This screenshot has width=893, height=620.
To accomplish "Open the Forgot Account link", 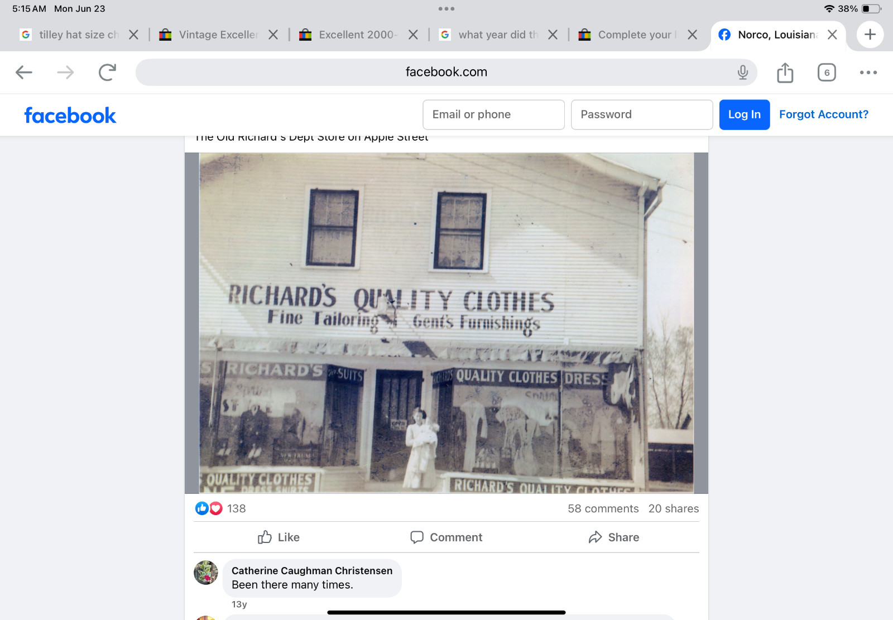I will click(823, 114).
